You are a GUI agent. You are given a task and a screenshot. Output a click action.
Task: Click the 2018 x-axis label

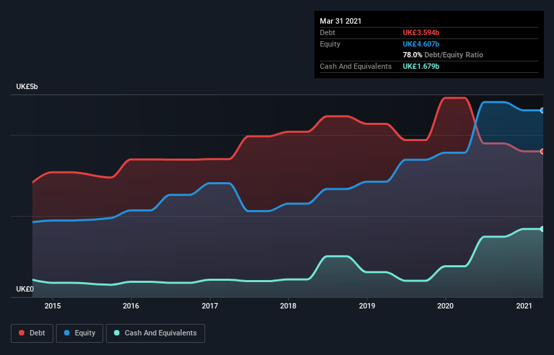click(x=288, y=306)
